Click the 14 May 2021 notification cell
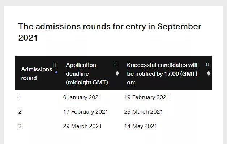This screenshot has height=144, width=227. pos(141,126)
